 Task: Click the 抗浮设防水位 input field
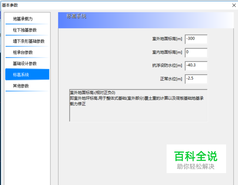(x=196, y=66)
